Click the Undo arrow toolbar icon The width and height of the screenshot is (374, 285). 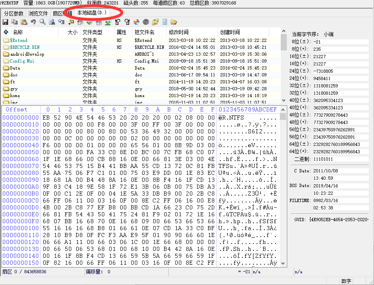coord(33,22)
